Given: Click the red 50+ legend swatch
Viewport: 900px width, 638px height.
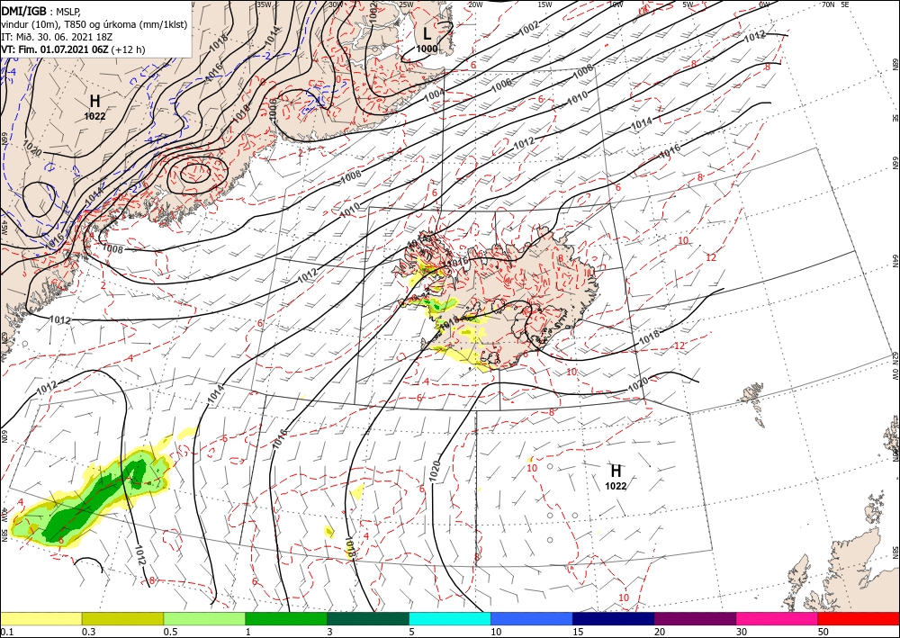Looking at the screenshot, I should [859, 618].
